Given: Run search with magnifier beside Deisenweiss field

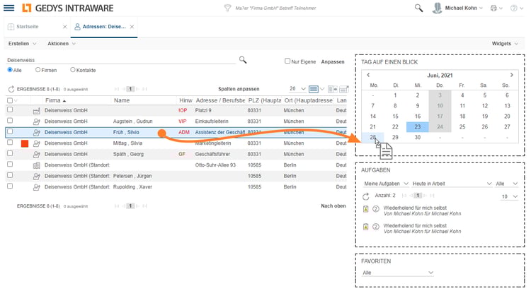Looking at the screenshot, I should pos(243,60).
